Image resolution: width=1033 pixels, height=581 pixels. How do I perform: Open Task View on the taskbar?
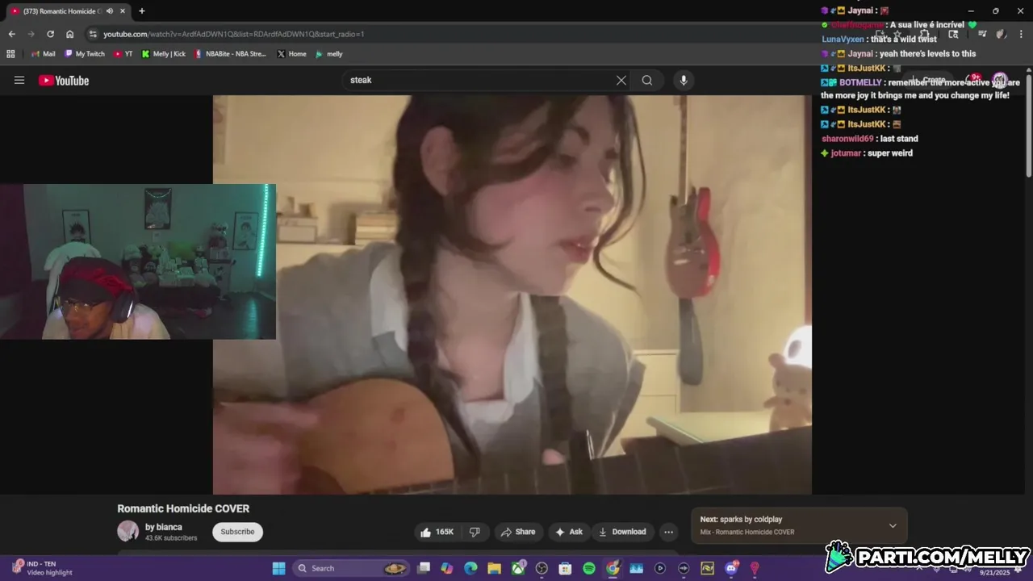[x=424, y=568]
